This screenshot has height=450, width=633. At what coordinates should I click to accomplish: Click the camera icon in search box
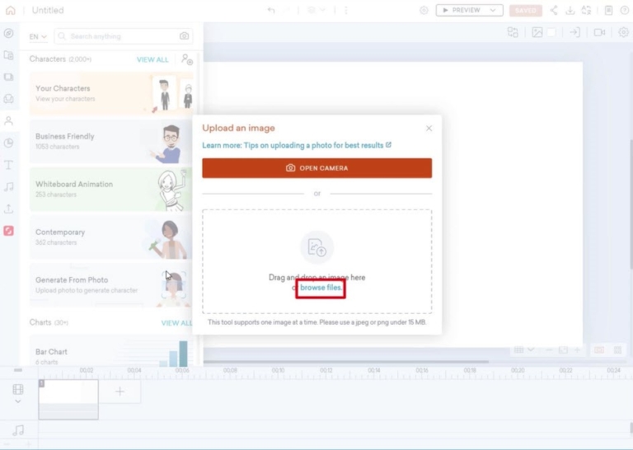(184, 36)
